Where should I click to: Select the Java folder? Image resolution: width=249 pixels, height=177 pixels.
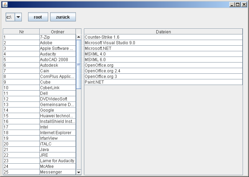coord(58,150)
